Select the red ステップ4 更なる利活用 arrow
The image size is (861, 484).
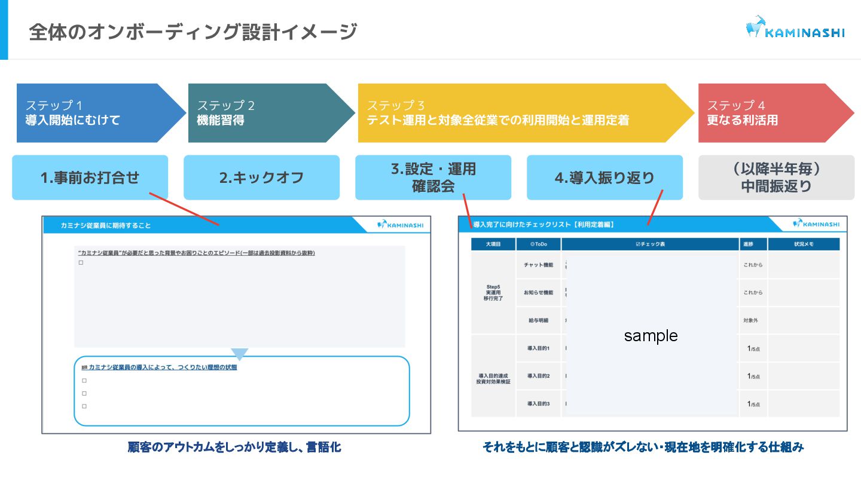point(776,113)
